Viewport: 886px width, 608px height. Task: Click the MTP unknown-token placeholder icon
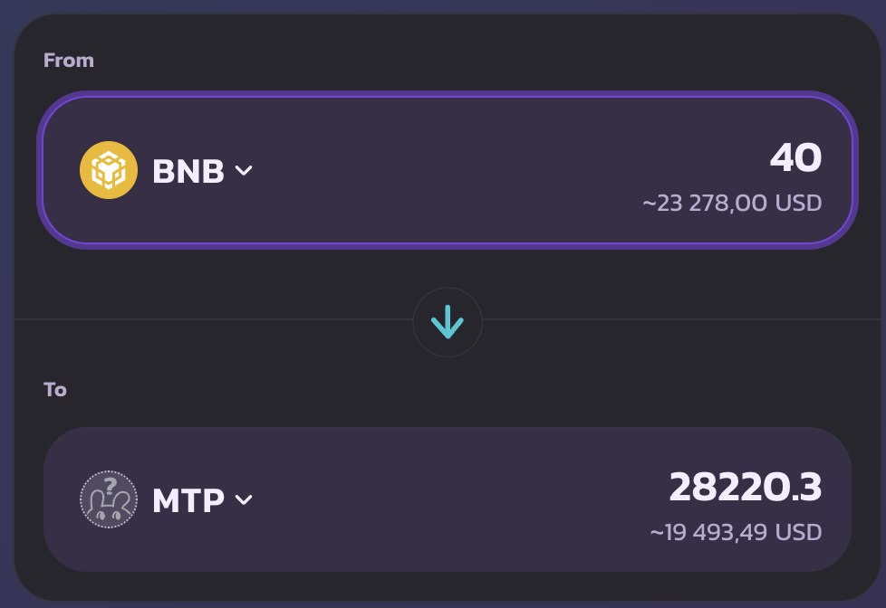(x=109, y=499)
